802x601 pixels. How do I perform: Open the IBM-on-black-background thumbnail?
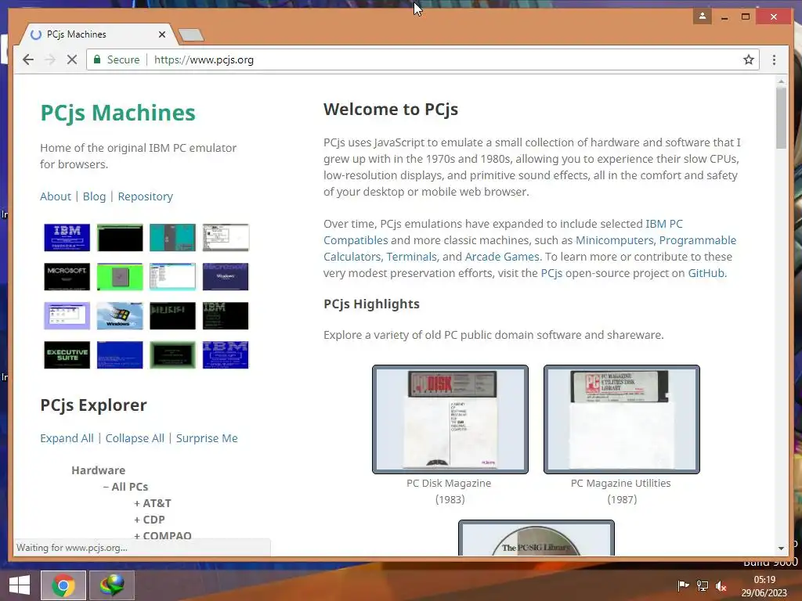point(226,315)
